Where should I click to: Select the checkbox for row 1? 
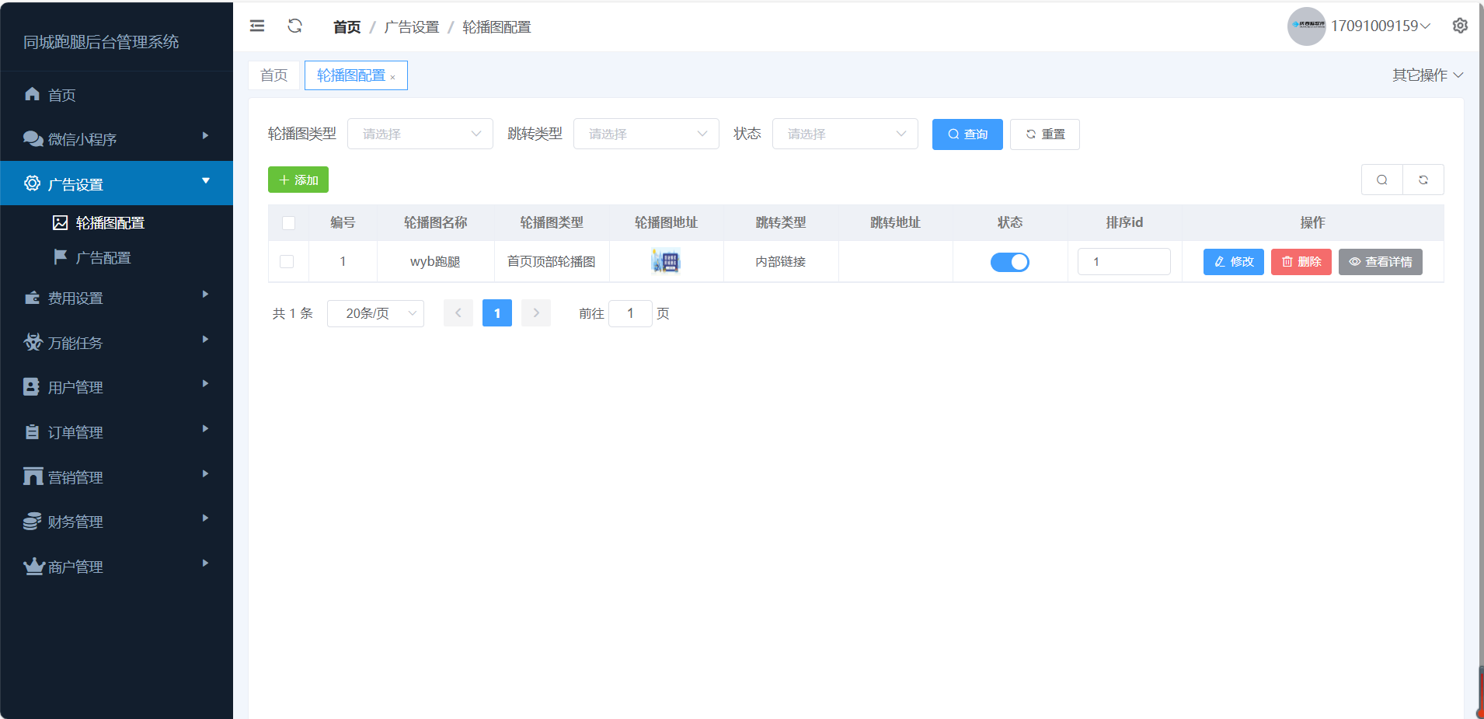287,262
